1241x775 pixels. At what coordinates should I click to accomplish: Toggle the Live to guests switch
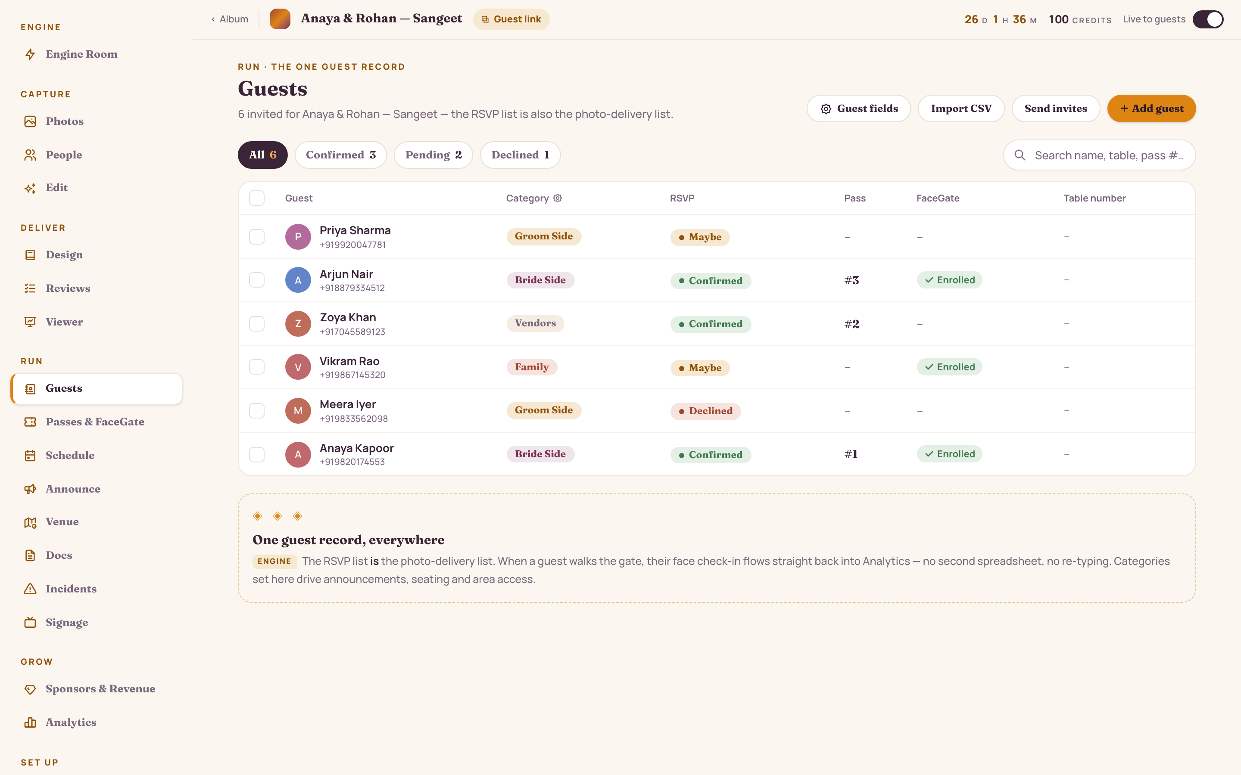1208,19
